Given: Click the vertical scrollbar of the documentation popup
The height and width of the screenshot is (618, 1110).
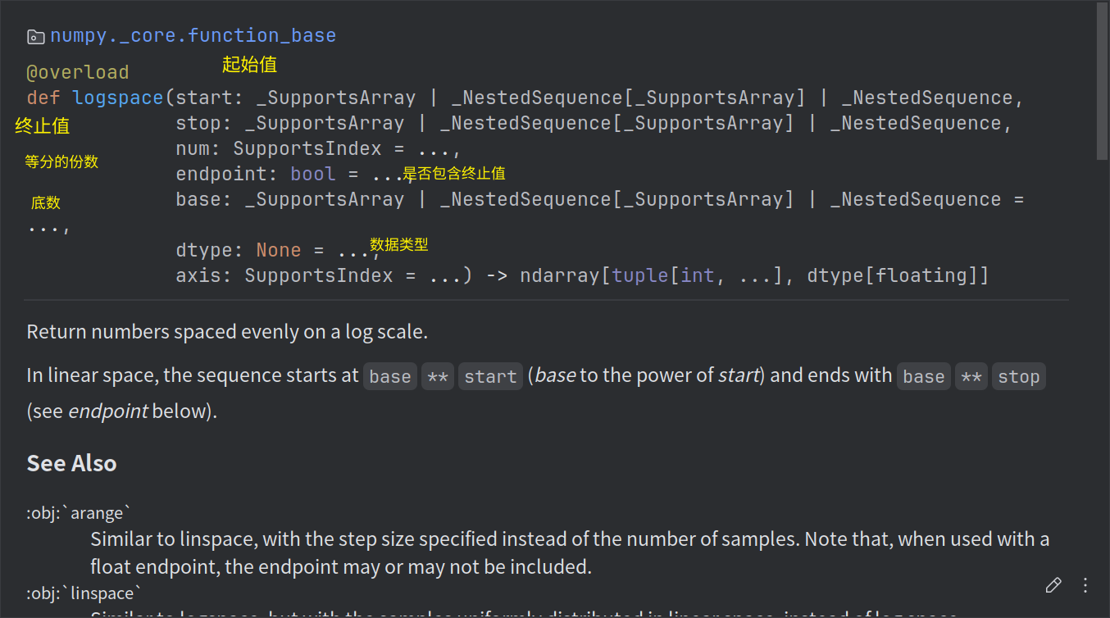Looking at the screenshot, I should (1102, 80).
